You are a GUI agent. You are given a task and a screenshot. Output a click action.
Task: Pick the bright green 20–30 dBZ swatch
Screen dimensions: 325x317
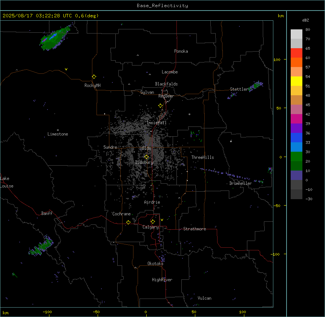(296, 157)
